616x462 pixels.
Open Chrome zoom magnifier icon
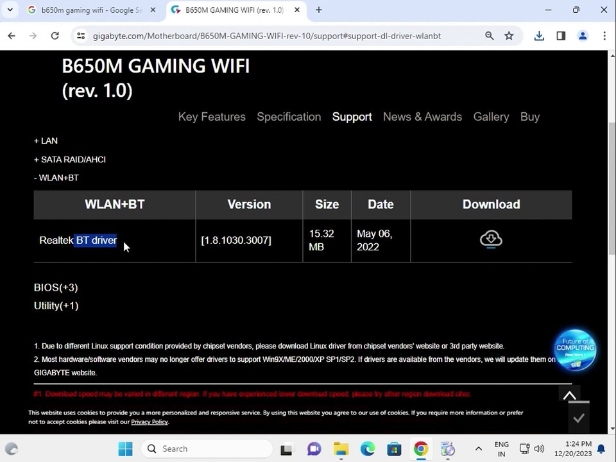click(489, 36)
